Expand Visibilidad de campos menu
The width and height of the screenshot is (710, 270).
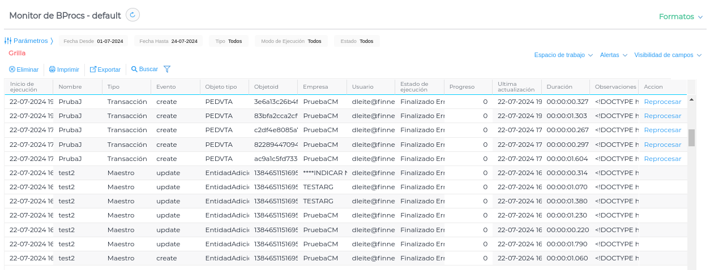[x=668, y=55]
